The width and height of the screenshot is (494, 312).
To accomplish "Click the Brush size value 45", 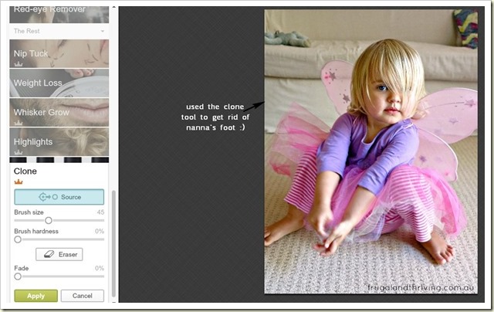I will click(x=100, y=212).
